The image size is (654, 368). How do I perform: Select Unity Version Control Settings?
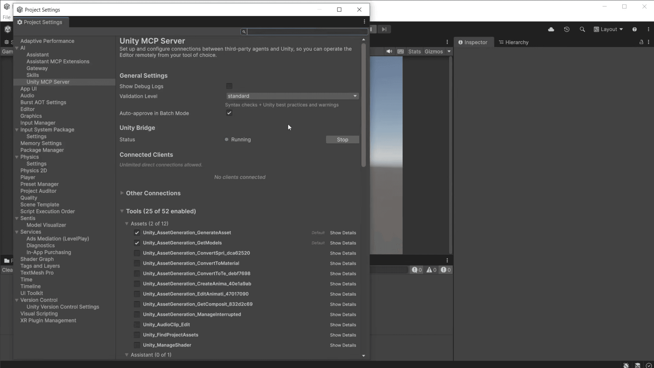63,307
